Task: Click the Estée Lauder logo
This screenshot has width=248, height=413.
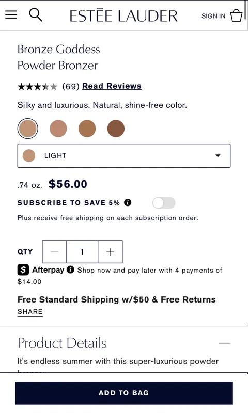Action: tap(123, 16)
